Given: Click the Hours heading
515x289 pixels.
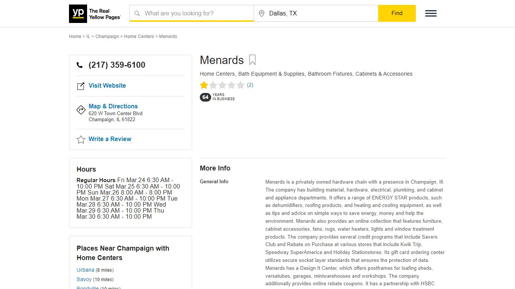Looking at the screenshot, I should (x=86, y=169).
